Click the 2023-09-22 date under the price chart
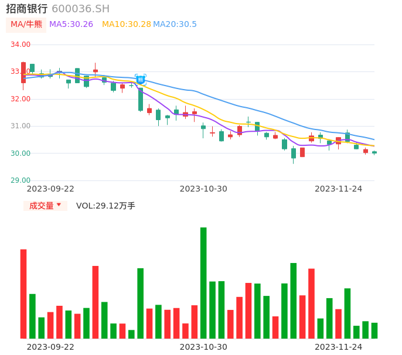Viewport: 402px width, 355px height. [x=50, y=189]
